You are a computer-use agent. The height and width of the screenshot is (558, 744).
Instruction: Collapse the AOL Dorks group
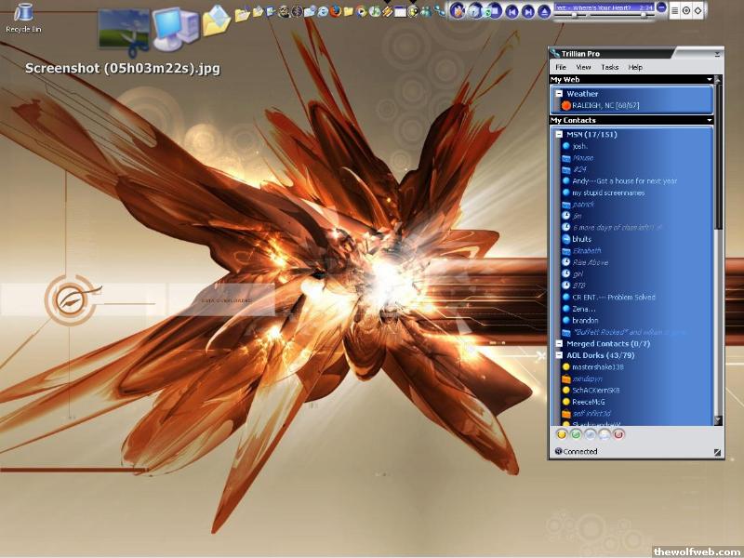[559, 355]
